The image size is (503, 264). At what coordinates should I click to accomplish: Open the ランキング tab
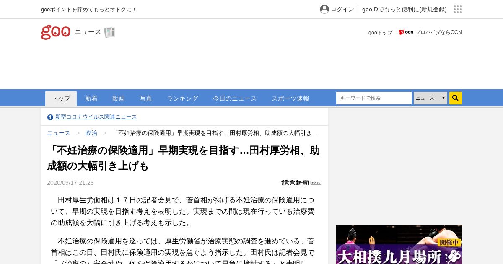[x=182, y=98]
